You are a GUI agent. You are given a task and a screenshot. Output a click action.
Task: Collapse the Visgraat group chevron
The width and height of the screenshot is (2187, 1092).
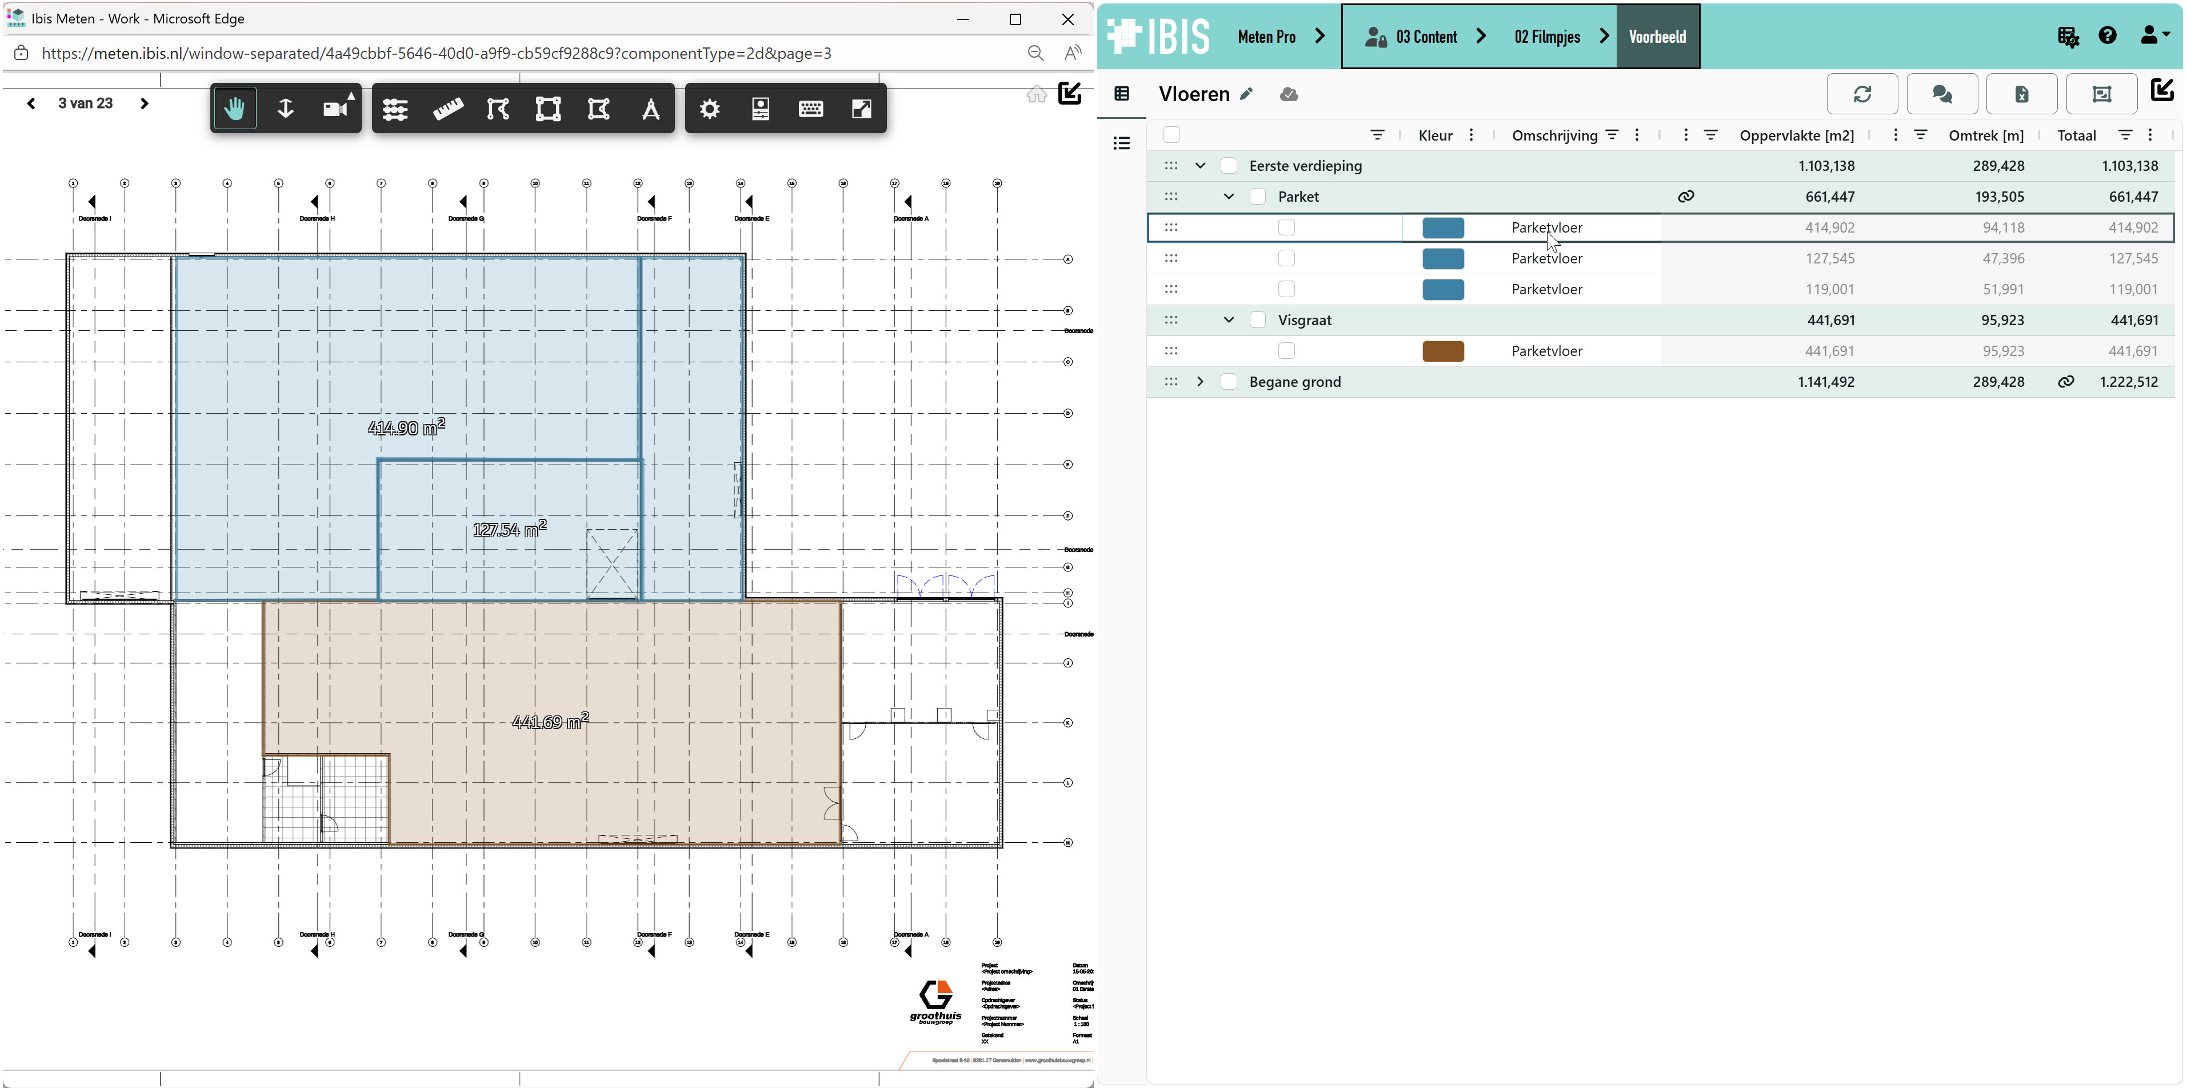(1229, 320)
